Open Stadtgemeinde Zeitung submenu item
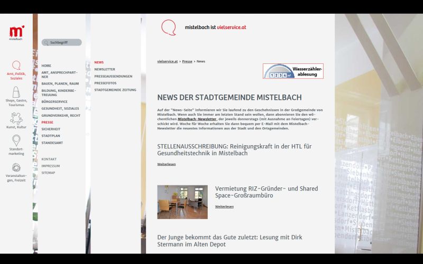The width and height of the screenshot is (423, 264). point(115,90)
